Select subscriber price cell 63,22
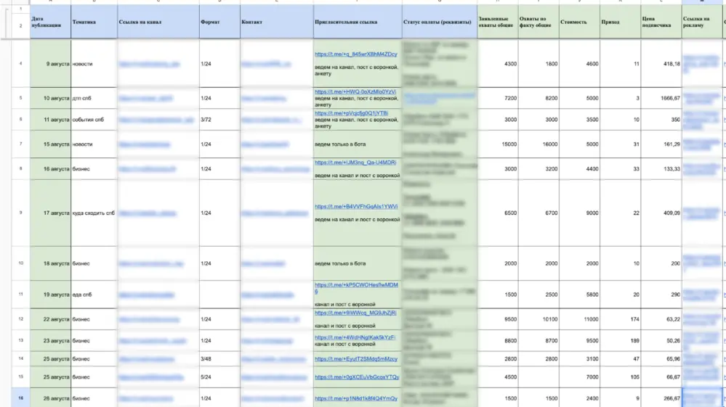The width and height of the screenshot is (726, 407). [x=661, y=319]
